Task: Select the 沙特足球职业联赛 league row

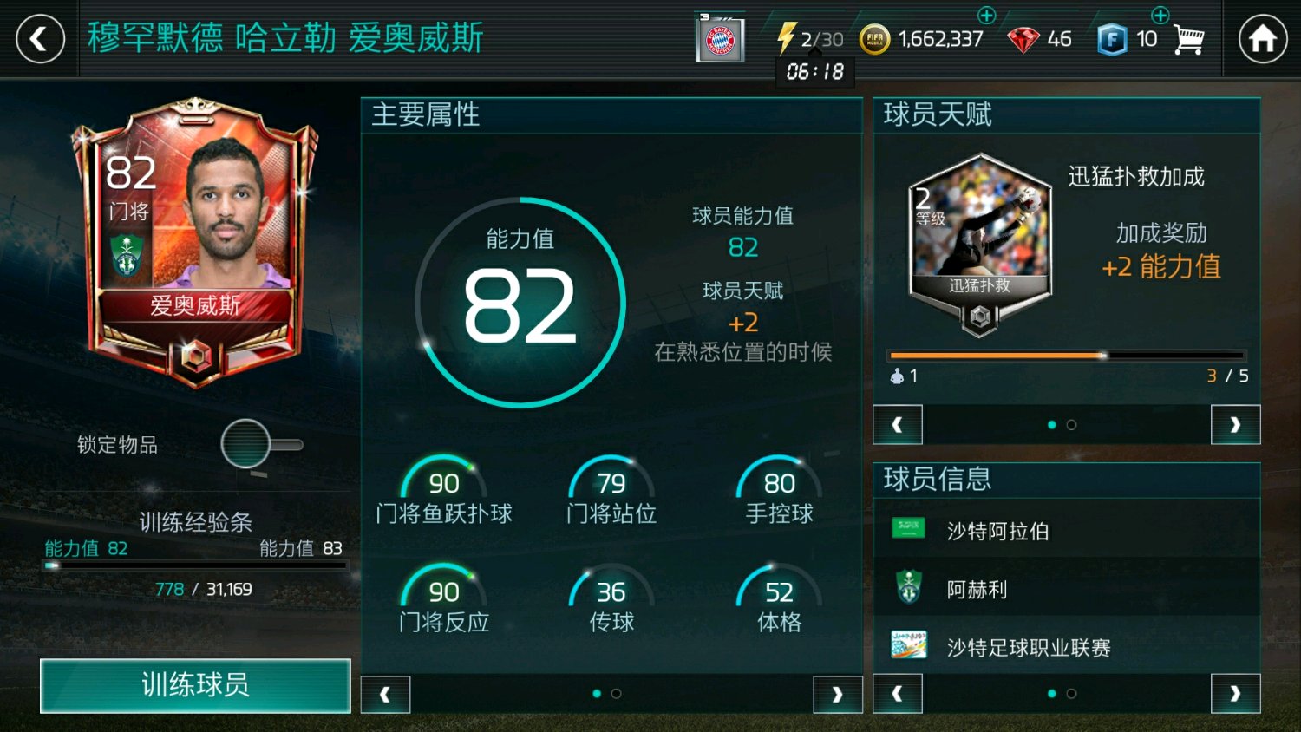Action: (x=1066, y=647)
